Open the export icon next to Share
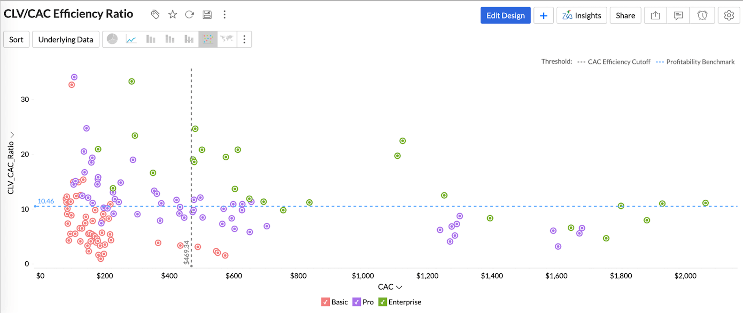 click(x=655, y=15)
